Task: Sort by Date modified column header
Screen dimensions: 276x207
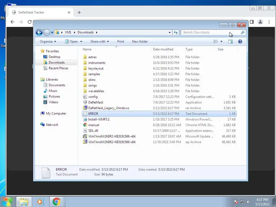Action: tap(167, 49)
